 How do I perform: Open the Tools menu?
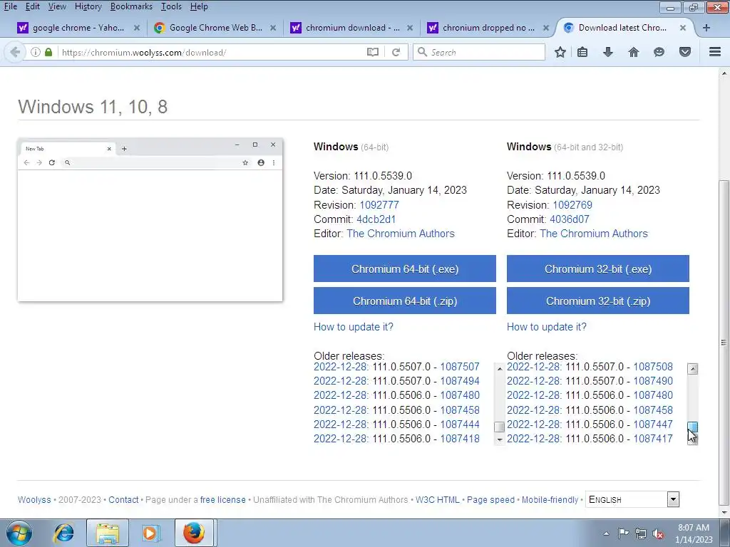[171, 6]
